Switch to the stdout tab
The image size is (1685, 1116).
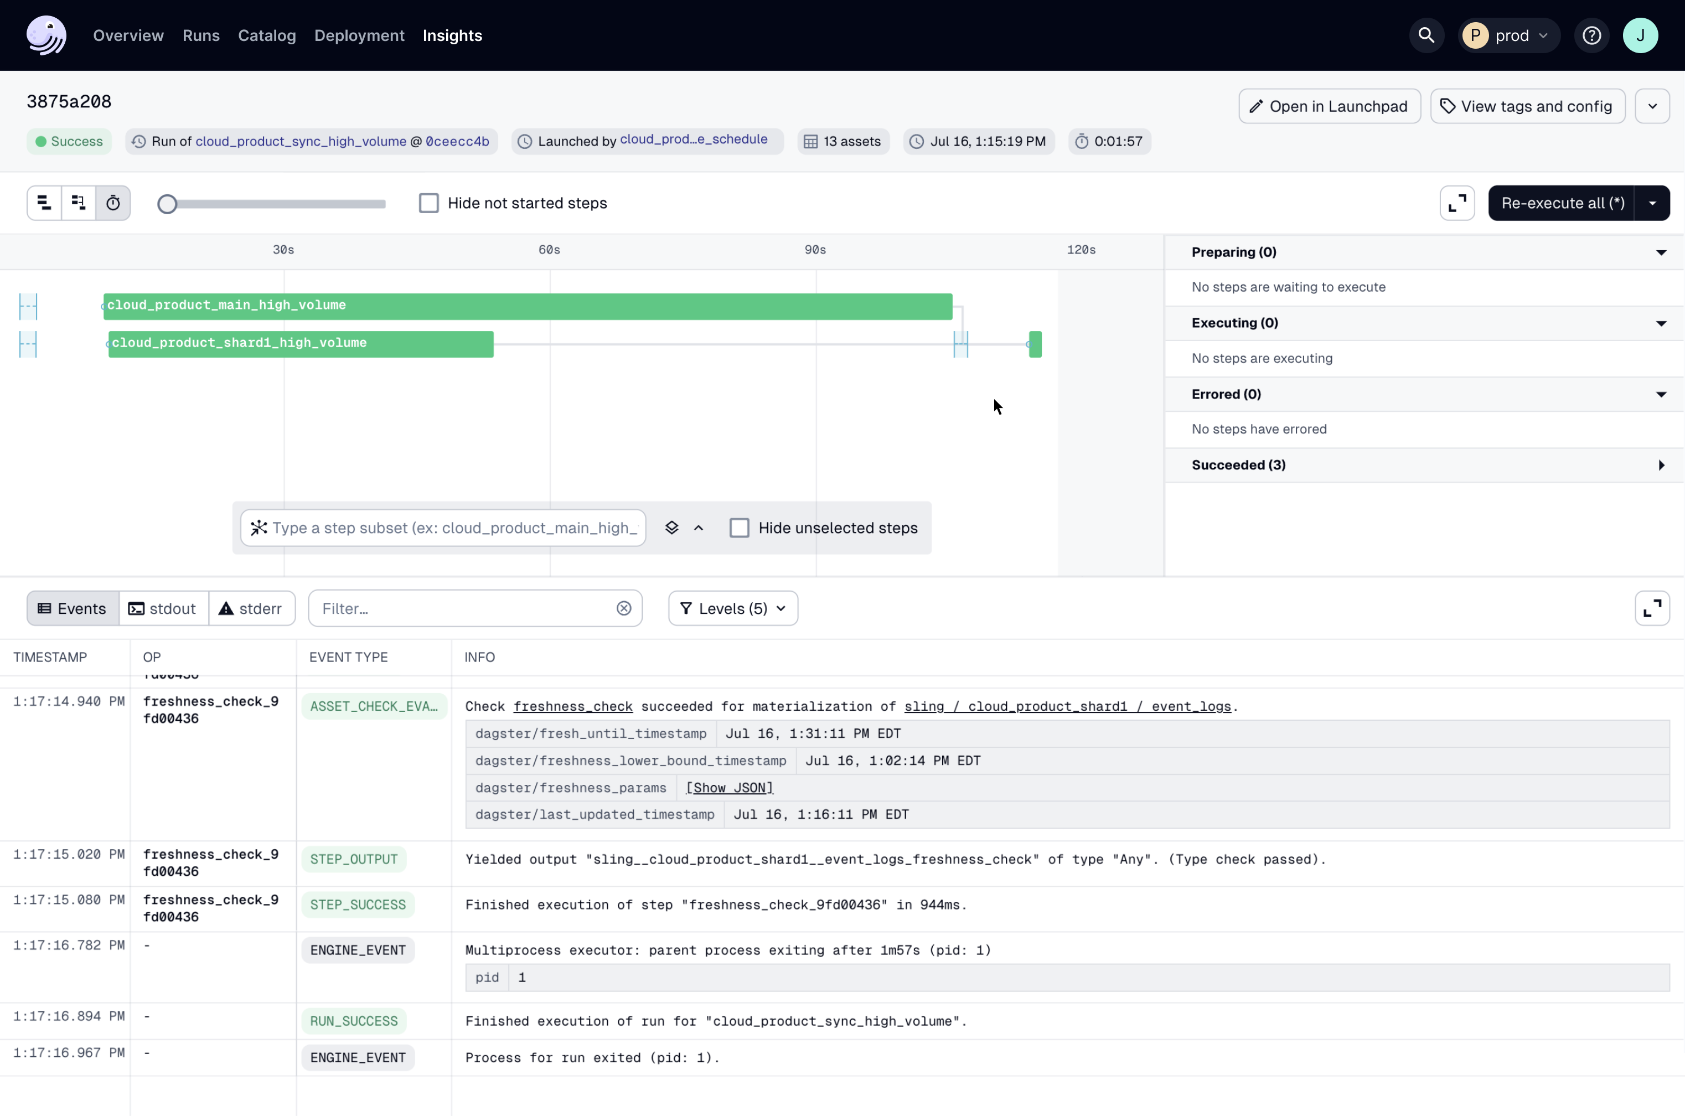point(163,608)
